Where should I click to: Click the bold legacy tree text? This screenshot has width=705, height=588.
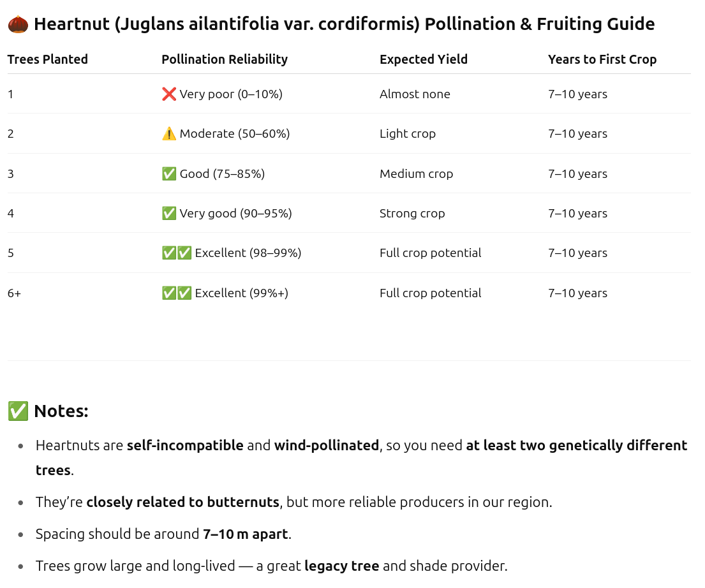342,566
